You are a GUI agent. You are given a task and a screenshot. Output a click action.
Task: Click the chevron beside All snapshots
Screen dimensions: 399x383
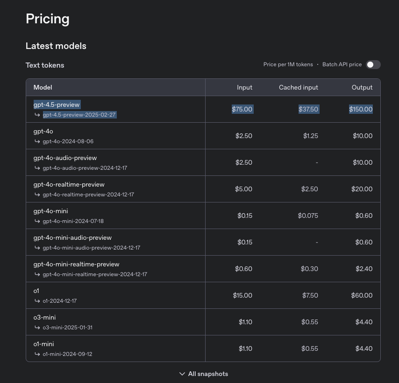coord(182,374)
